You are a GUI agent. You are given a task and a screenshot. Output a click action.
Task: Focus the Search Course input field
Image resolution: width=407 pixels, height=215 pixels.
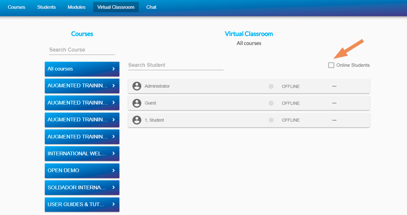click(x=82, y=50)
